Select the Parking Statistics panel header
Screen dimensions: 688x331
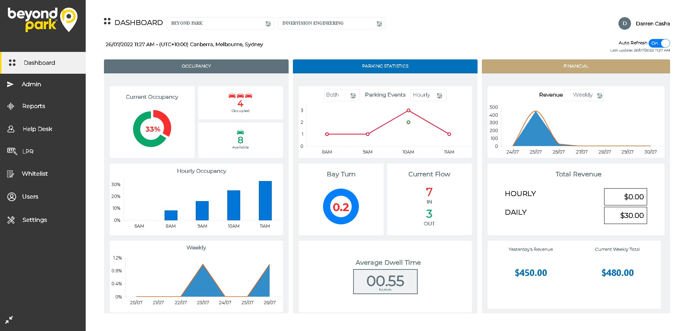coord(385,66)
